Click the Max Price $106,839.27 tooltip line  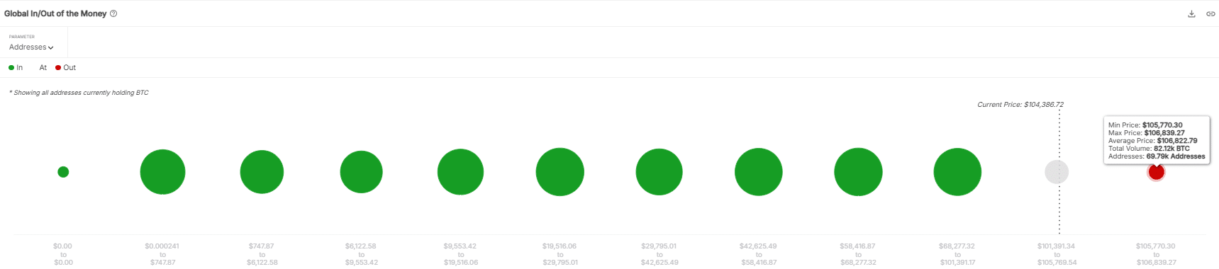(1146, 133)
